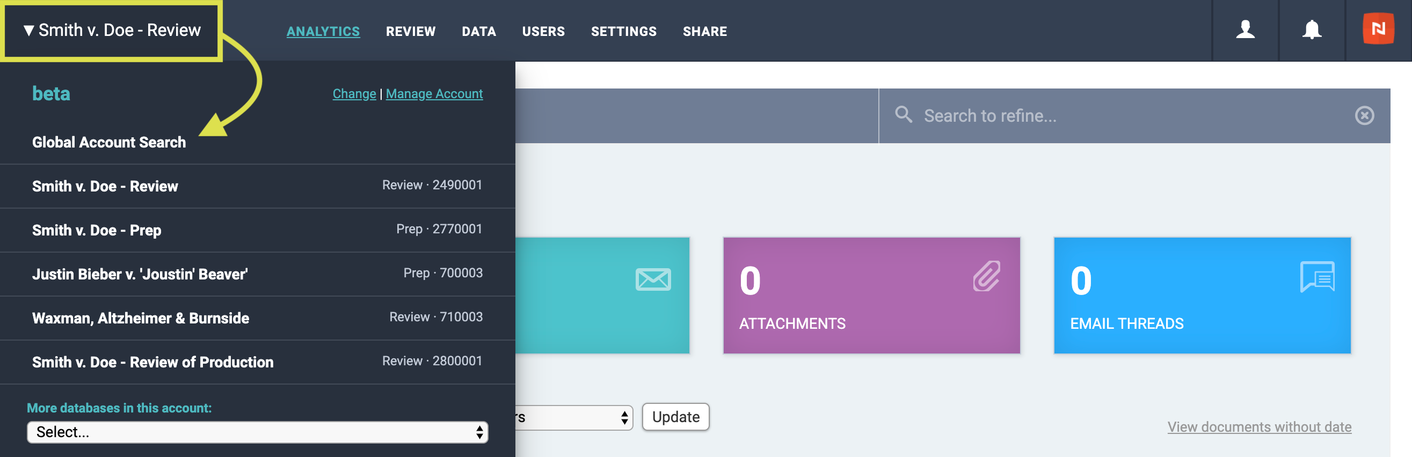Click the 'Prep · 2770001' label
The image size is (1412, 457).
[439, 229]
